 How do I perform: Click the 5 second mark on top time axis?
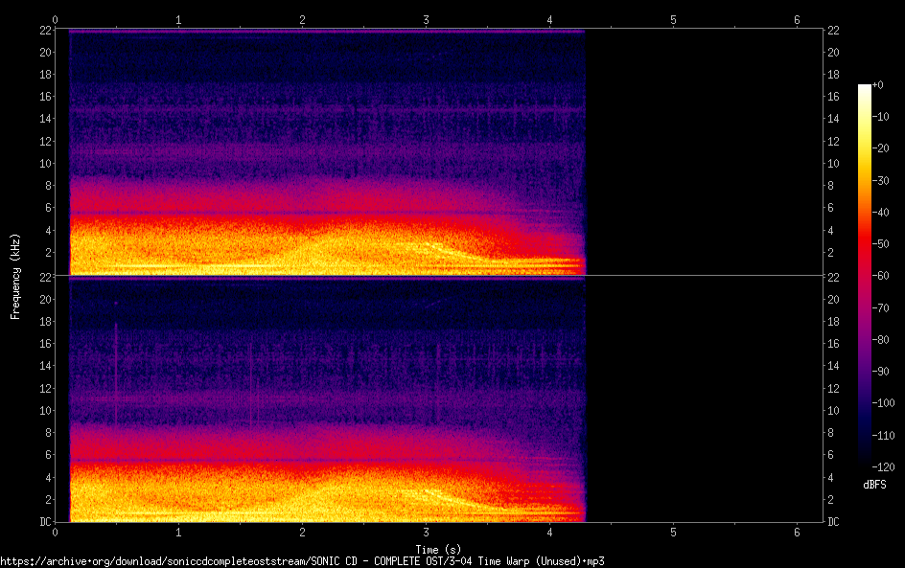[673, 19]
